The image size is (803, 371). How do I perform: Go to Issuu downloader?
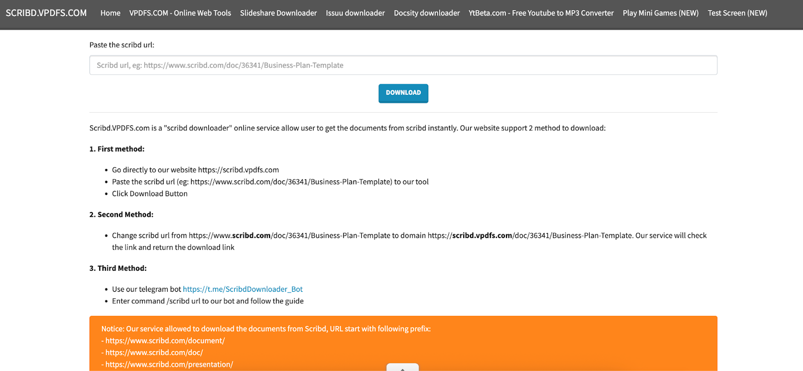tap(355, 13)
